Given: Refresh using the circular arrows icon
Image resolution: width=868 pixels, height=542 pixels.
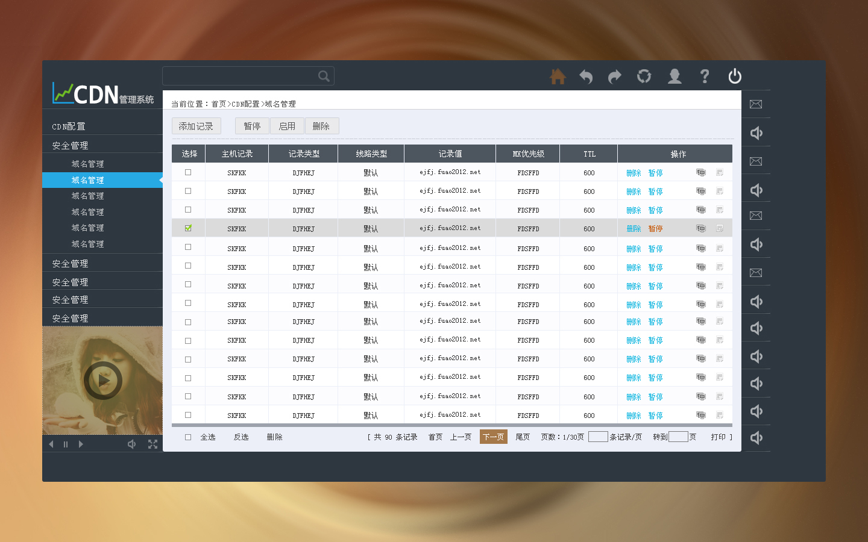Looking at the screenshot, I should click(644, 76).
